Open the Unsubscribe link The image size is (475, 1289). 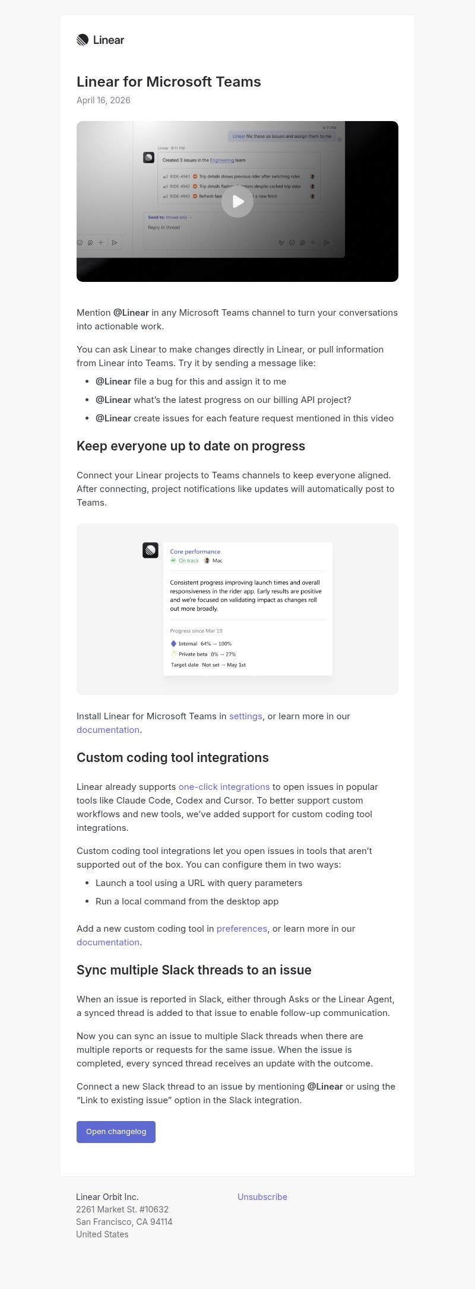tap(262, 1196)
